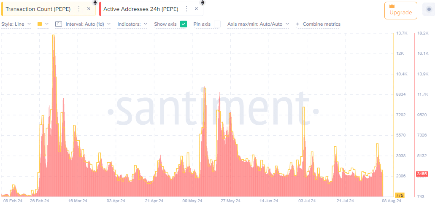Open Axis max/min: Auto/Auto dropdown
Viewport: 435px width, 209px height.
pos(258,24)
